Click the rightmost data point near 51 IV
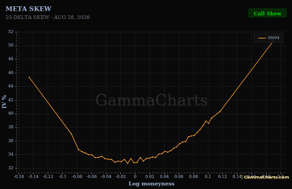This screenshot has height=189, width=292. coord(273,40)
